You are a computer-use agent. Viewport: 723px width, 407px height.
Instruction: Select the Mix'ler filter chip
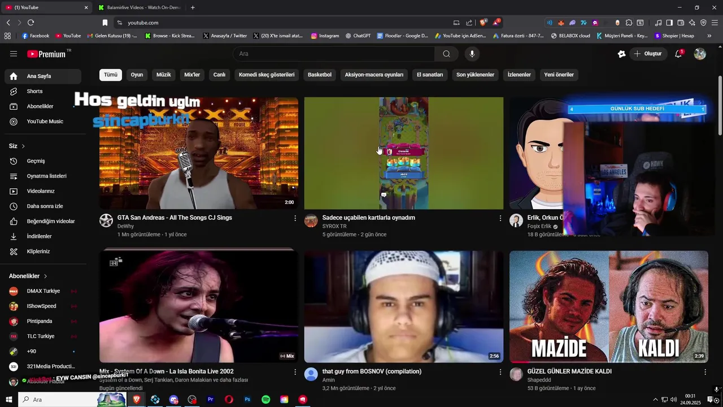(x=192, y=75)
